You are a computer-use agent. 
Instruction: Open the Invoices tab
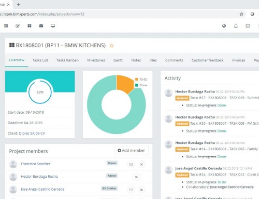[x=238, y=60]
